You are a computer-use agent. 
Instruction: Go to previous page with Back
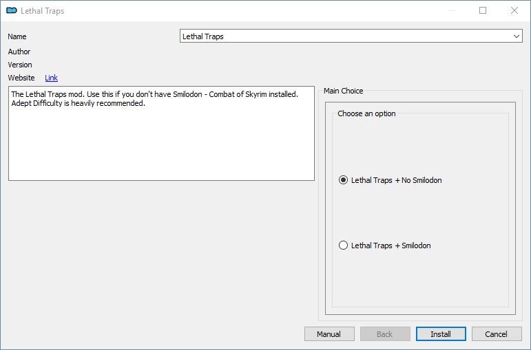point(385,334)
